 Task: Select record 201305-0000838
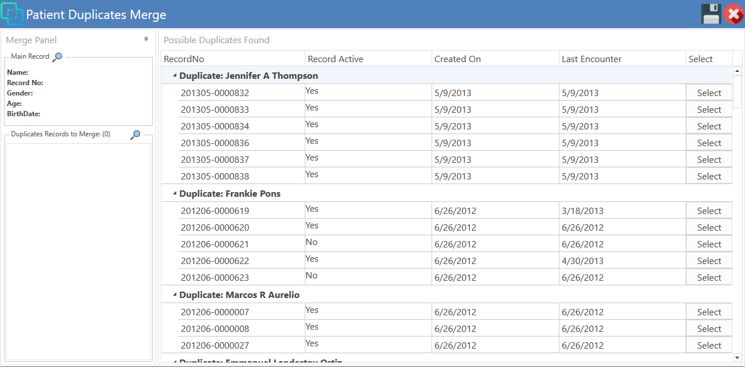point(709,176)
